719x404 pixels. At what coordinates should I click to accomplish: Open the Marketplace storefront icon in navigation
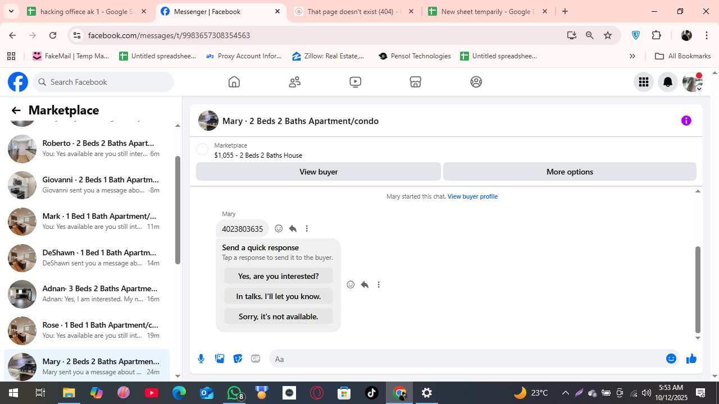click(416, 82)
